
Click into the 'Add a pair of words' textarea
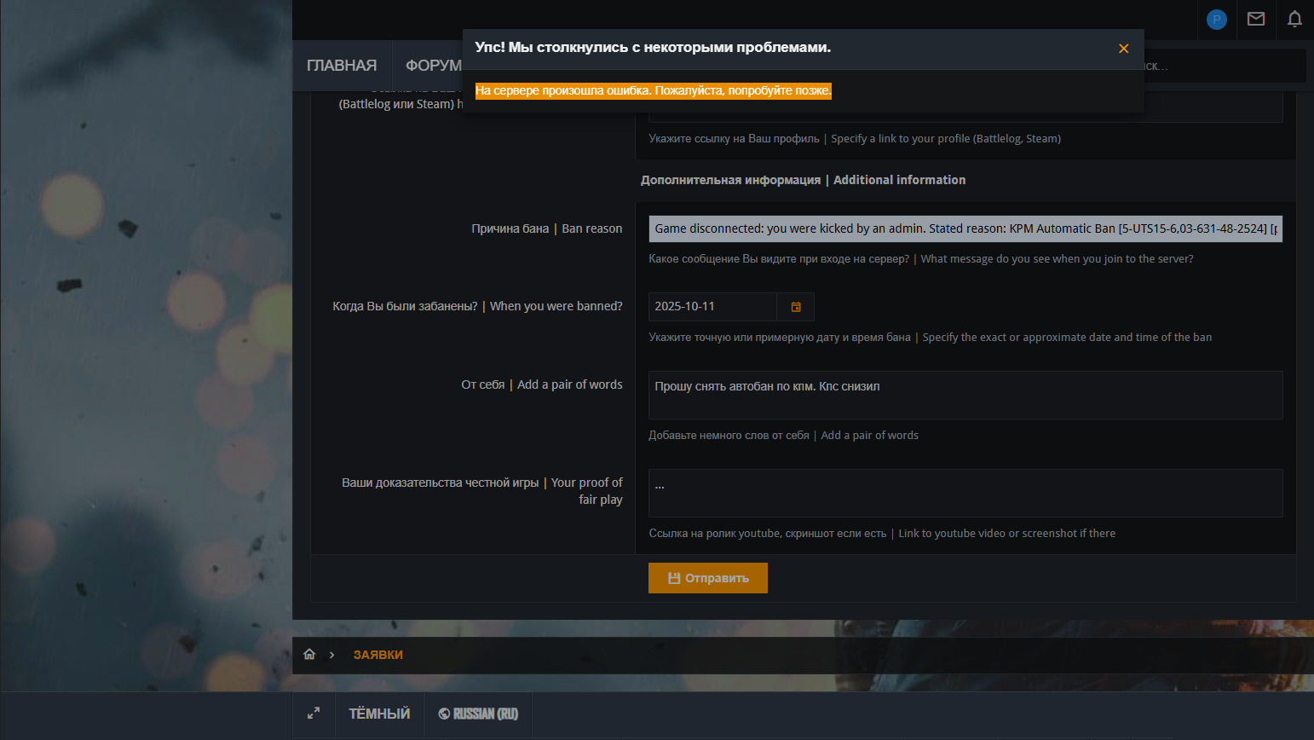[965, 395]
